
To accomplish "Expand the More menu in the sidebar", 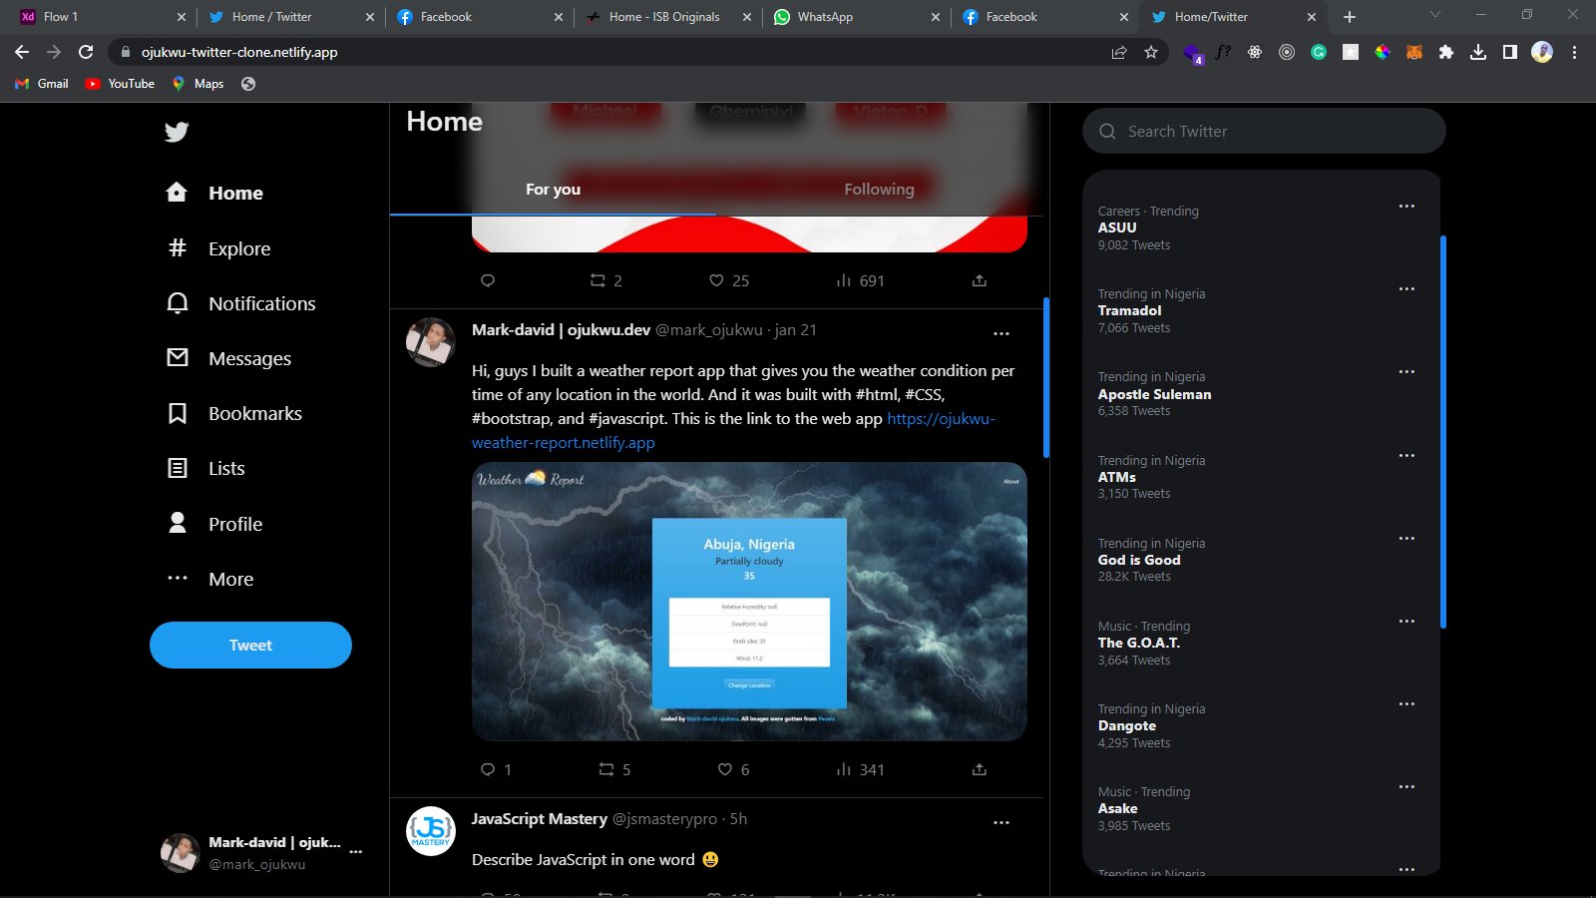I will point(209,579).
